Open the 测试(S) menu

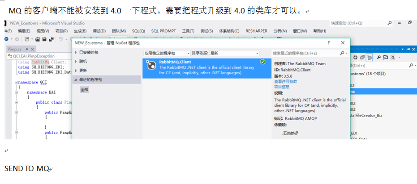coord(206,31)
